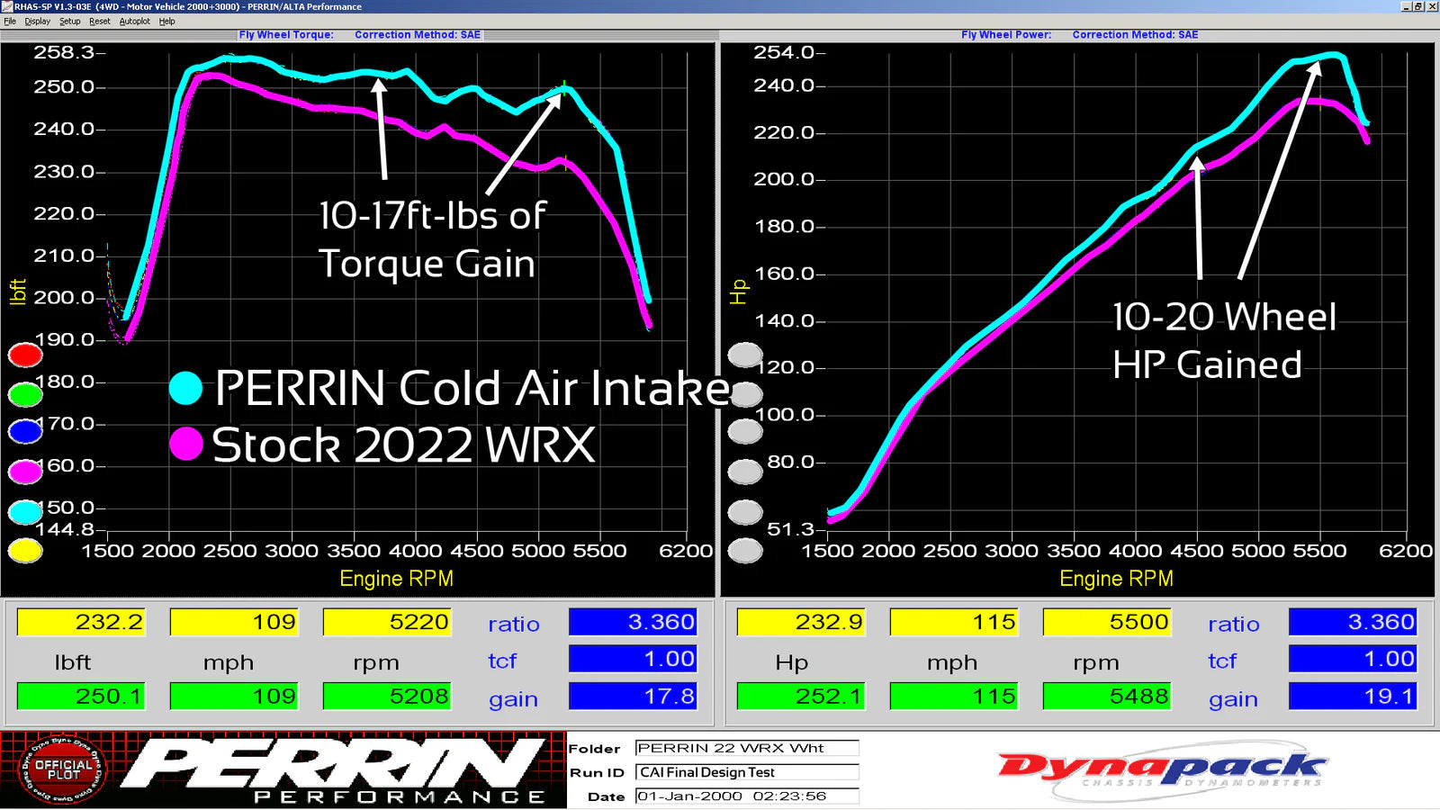Toggle the bottom gray channel on the power panel
This screenshot has width=1440, height=810.
coord(744,549)
